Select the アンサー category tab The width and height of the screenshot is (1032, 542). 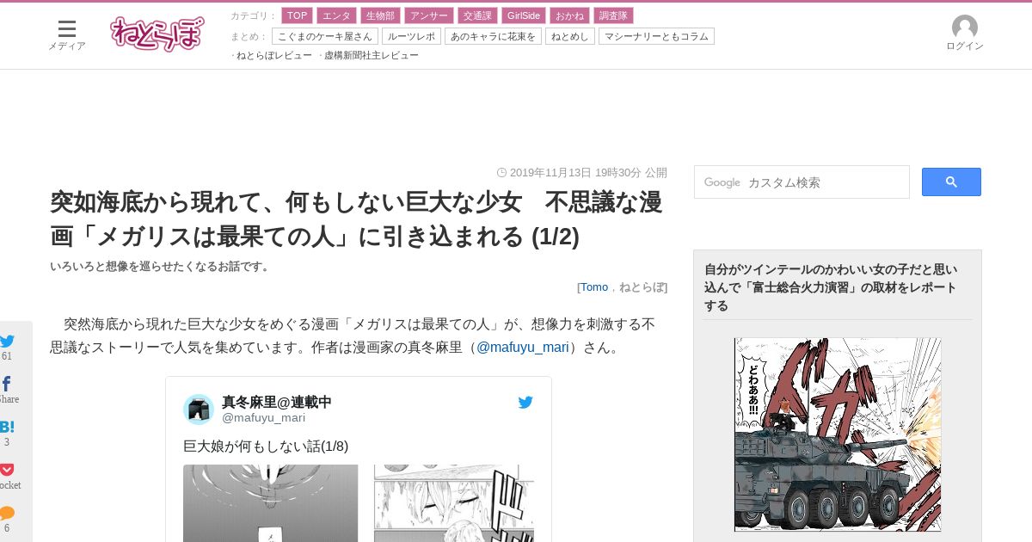(428, 15)
